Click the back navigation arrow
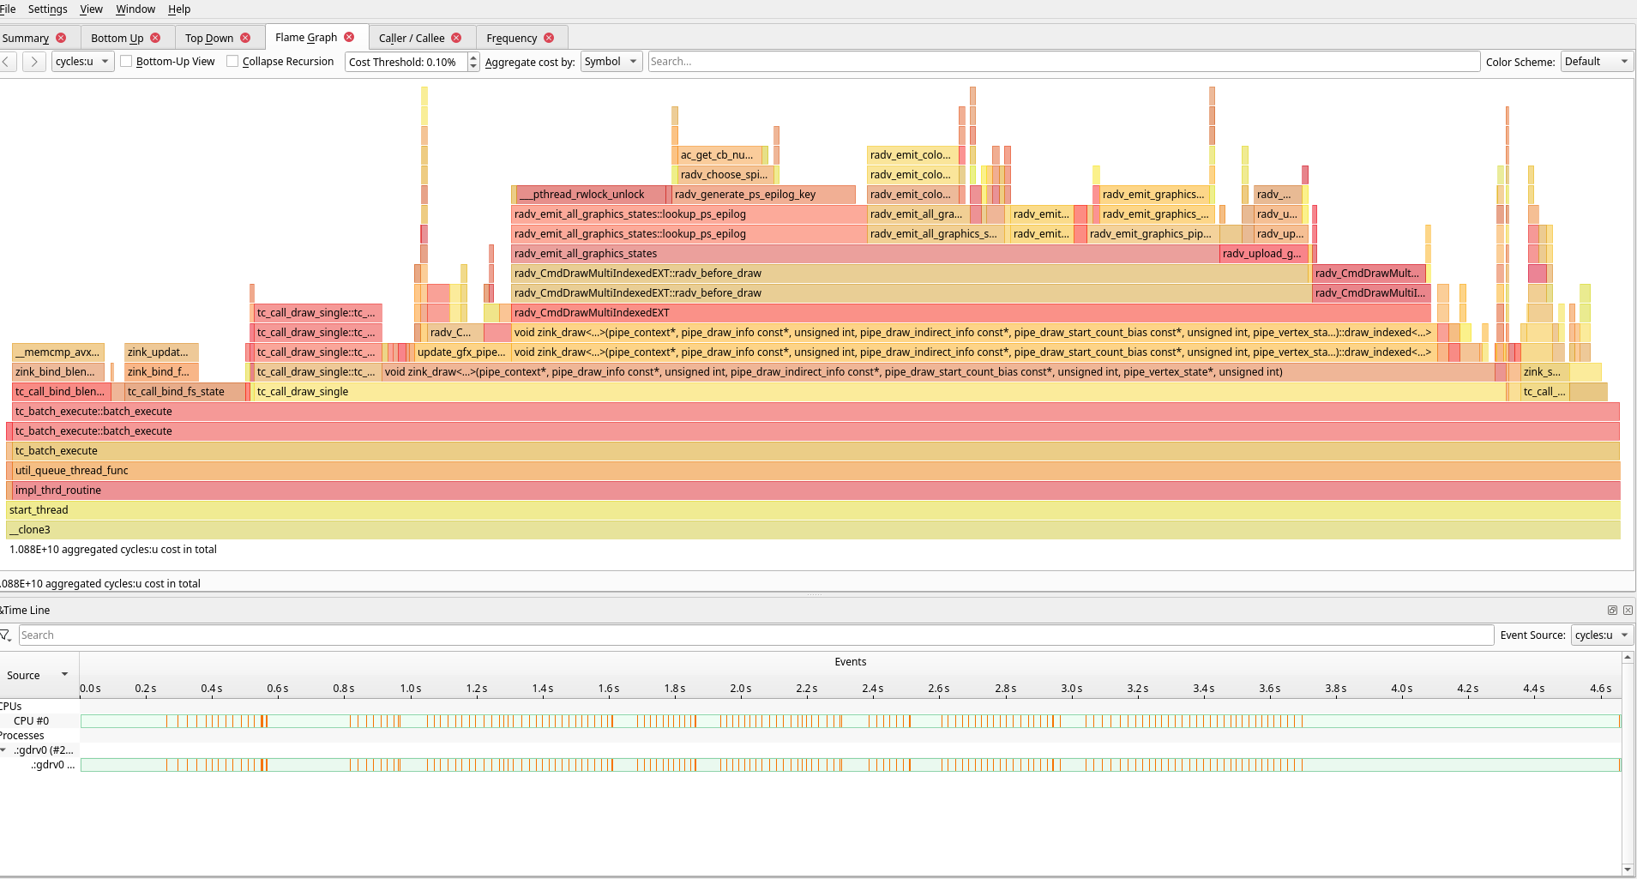The width and height of the screenshot is (1637, 879). click(x=7, y=62)
